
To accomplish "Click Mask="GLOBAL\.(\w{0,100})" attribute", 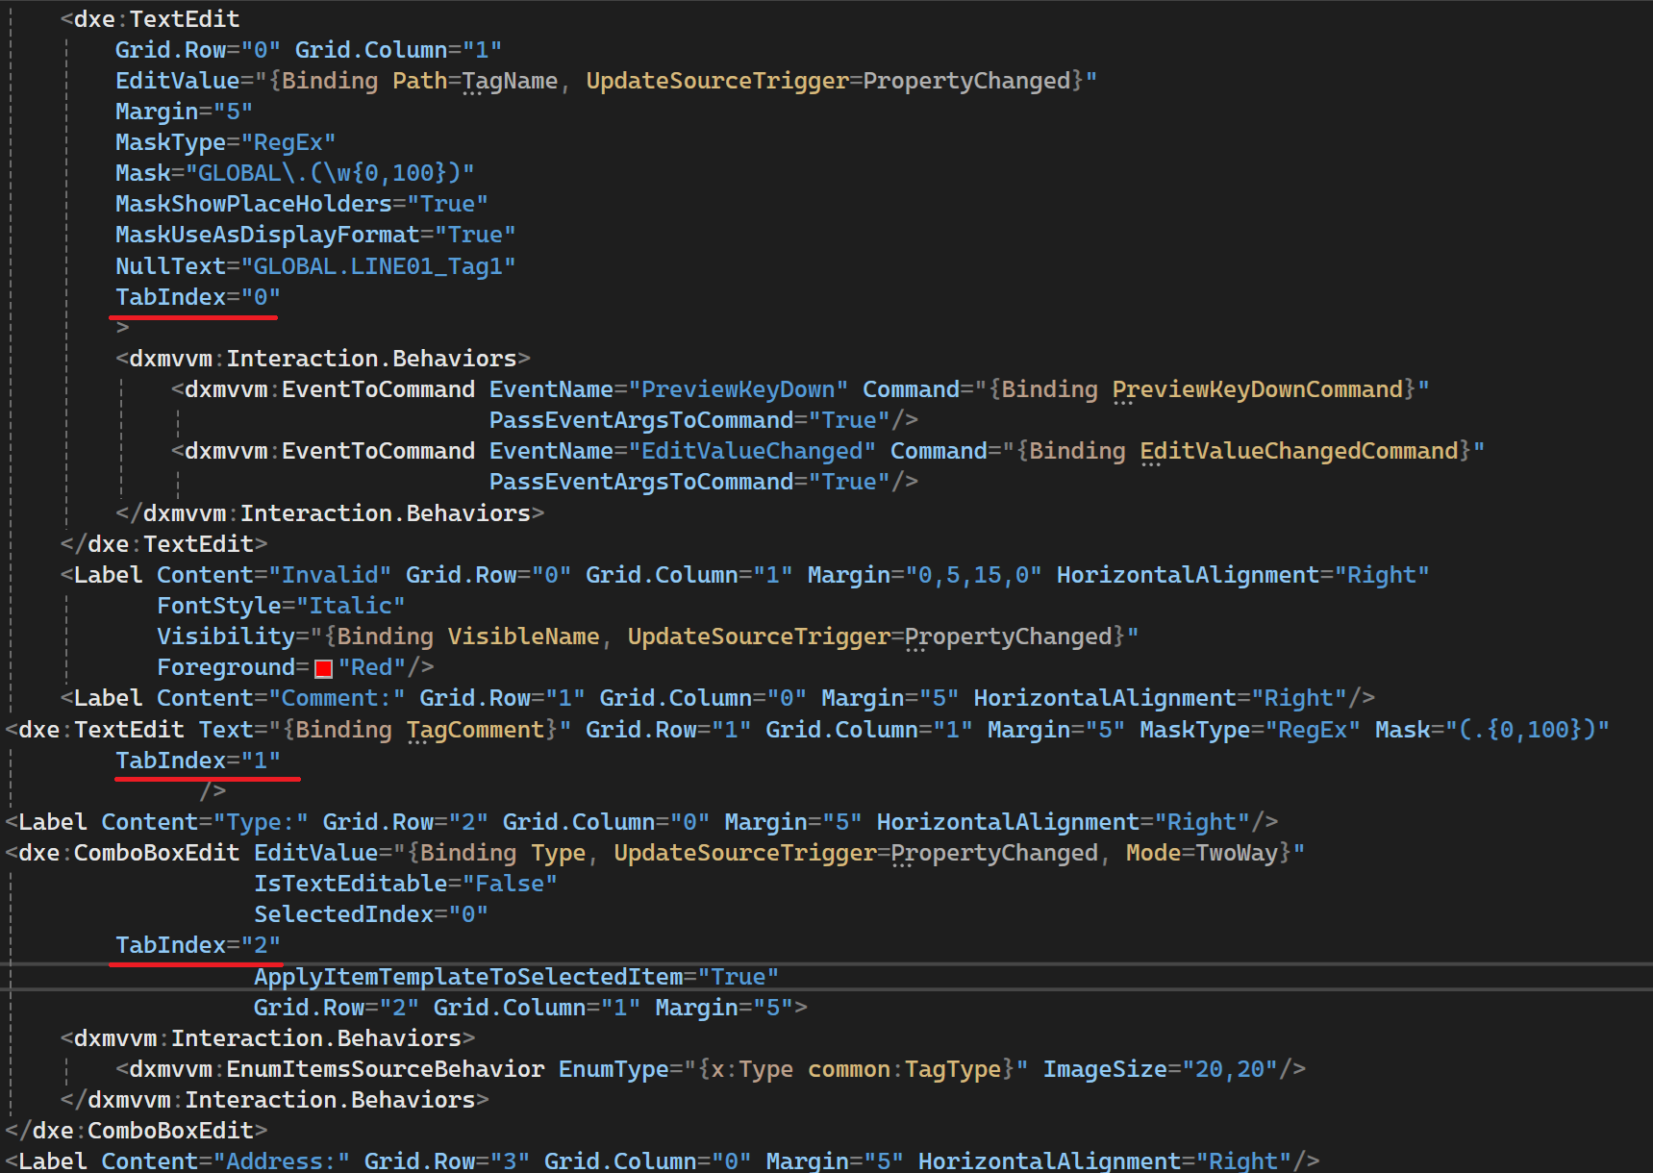I will [295, 173].
